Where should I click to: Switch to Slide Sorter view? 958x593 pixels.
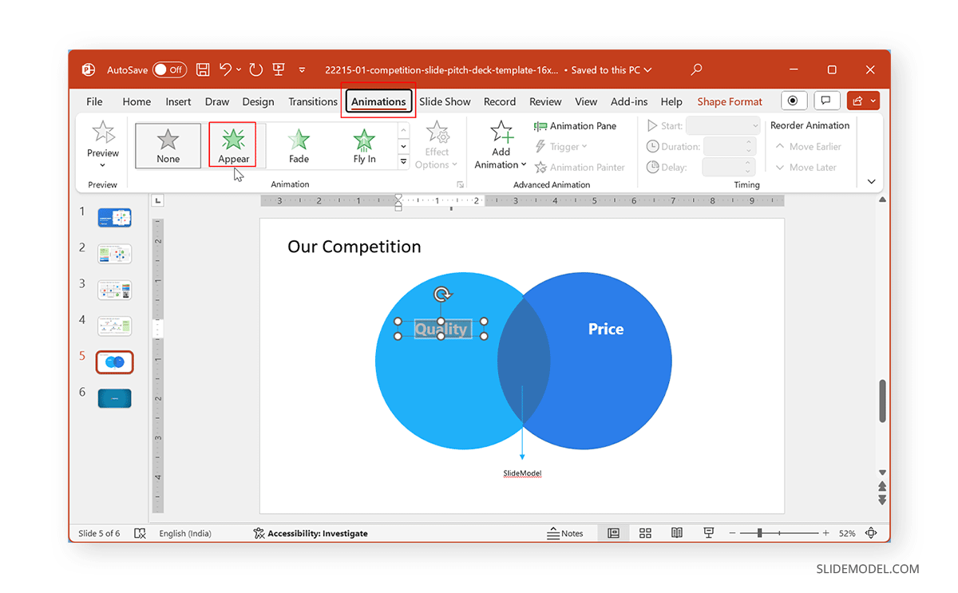(645, 533)
